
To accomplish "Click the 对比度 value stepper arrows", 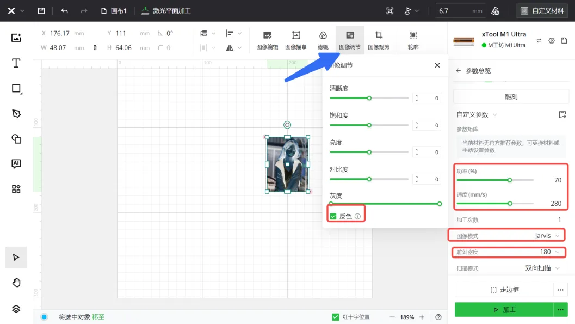I will coord(417,179).
